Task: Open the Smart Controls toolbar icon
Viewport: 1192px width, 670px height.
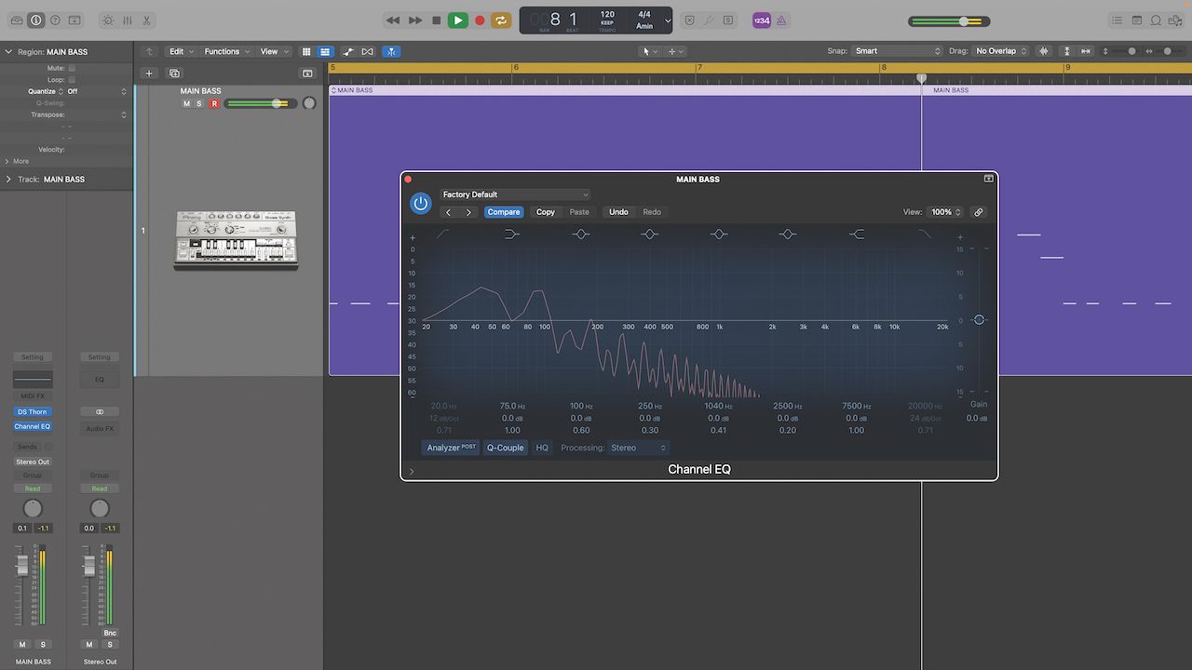Action: pyautogui.click(x=107, y=20)
